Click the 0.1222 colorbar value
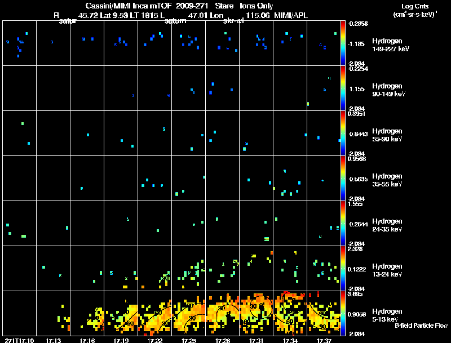 click(x=357, y=269)
